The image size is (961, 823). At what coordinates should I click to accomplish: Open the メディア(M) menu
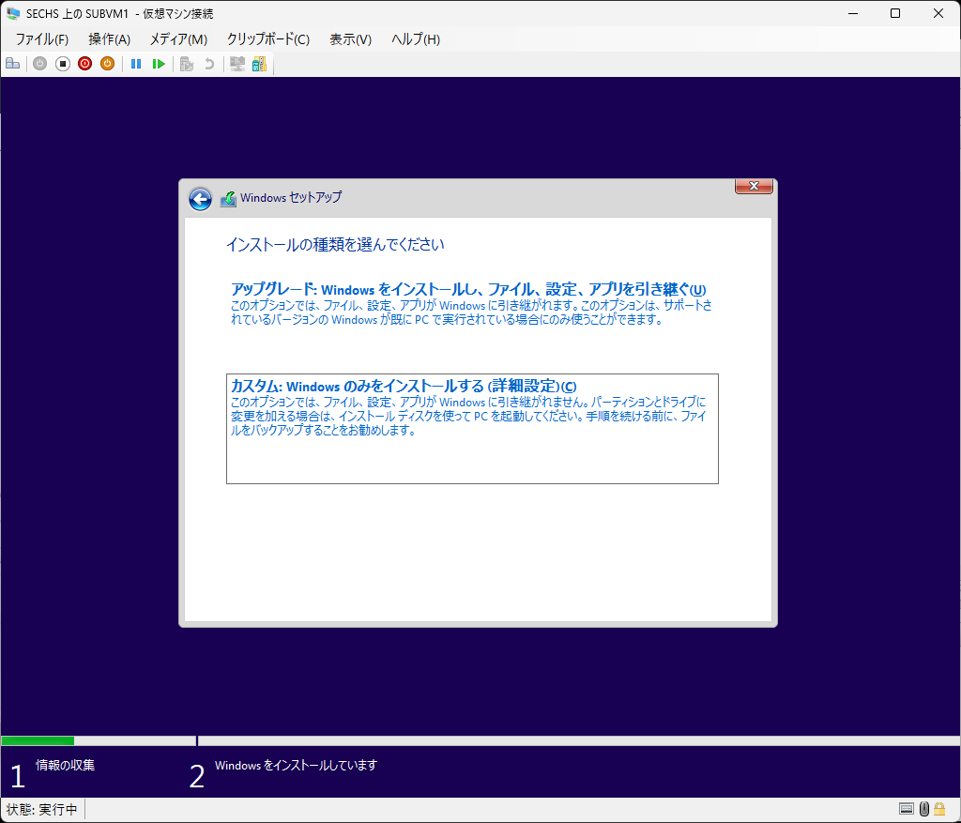(178, 39)
